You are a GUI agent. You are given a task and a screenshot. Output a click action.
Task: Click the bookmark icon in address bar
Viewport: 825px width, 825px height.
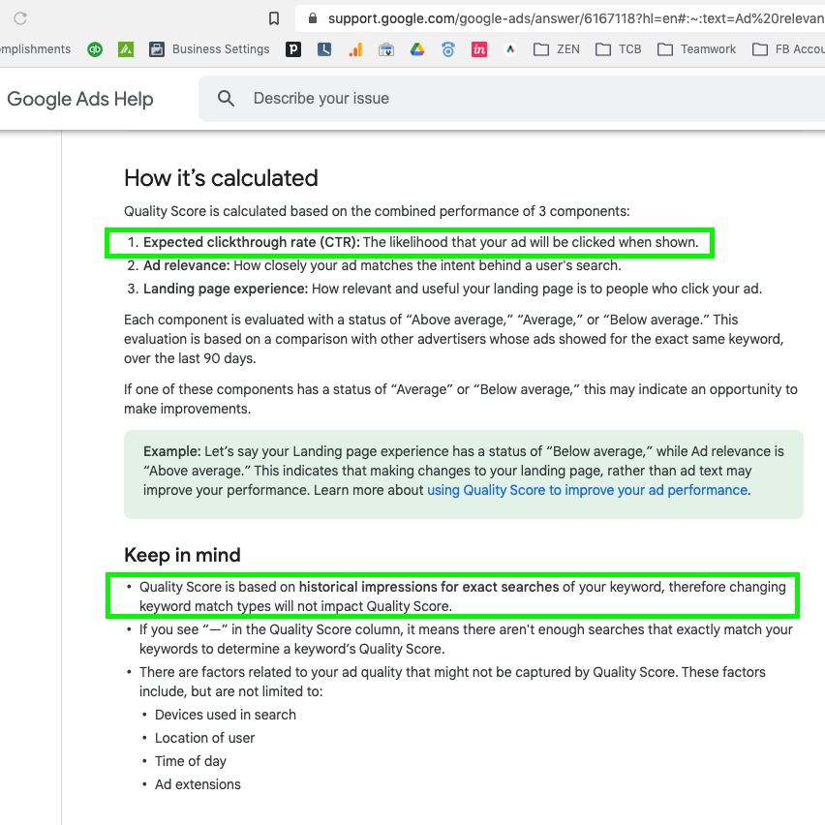pos(274,18)
